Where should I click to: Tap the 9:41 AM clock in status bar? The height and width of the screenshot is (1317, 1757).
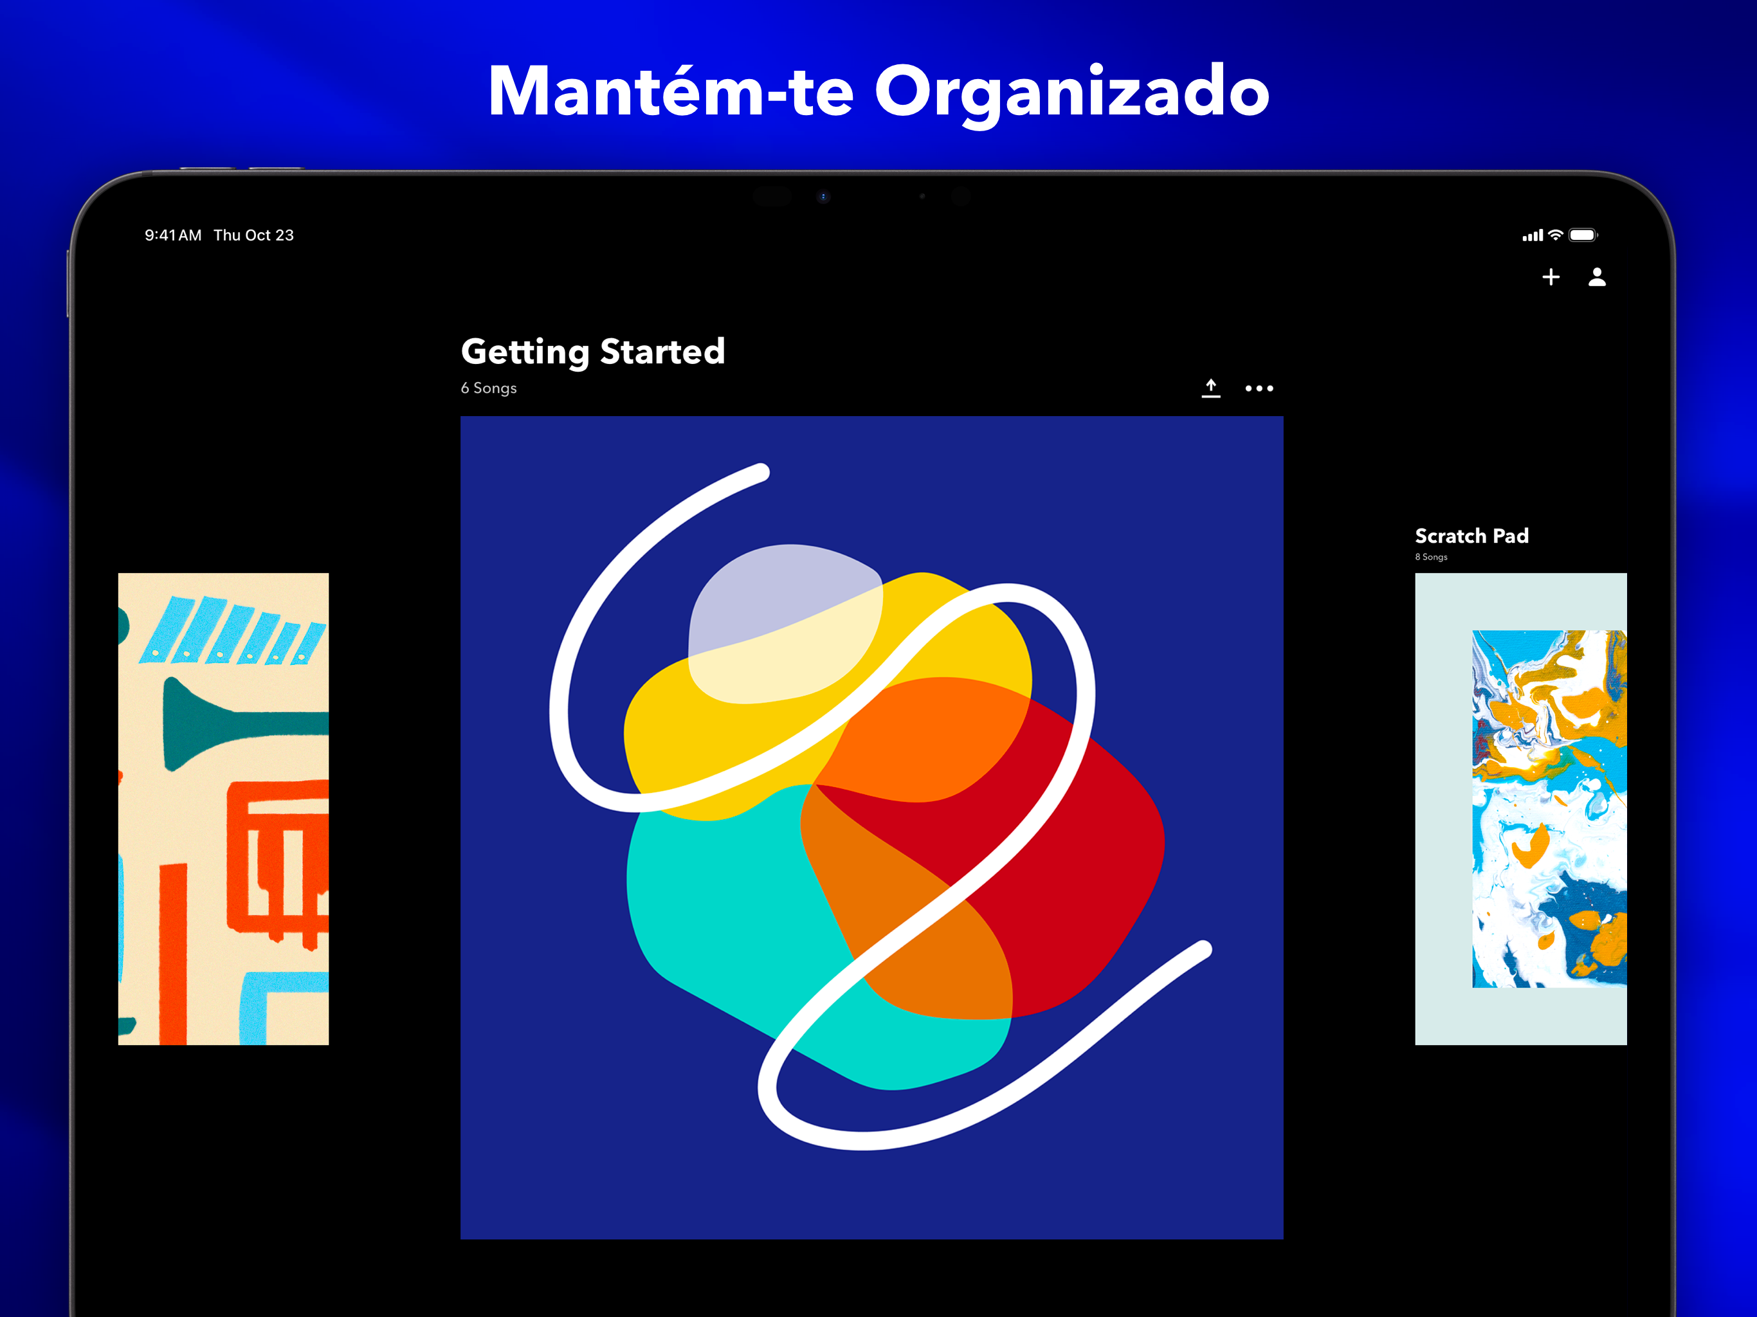point(172,235)
